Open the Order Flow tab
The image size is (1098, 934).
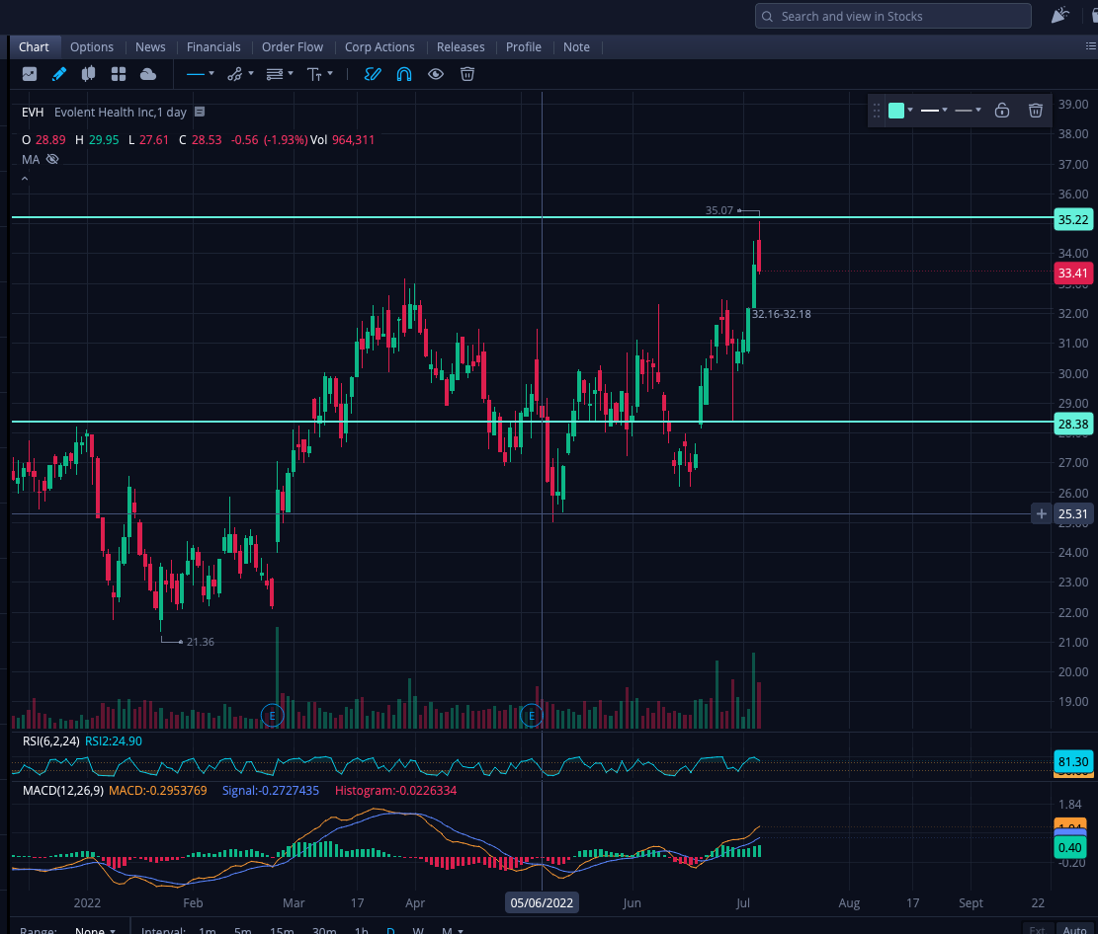coord(293,46)
